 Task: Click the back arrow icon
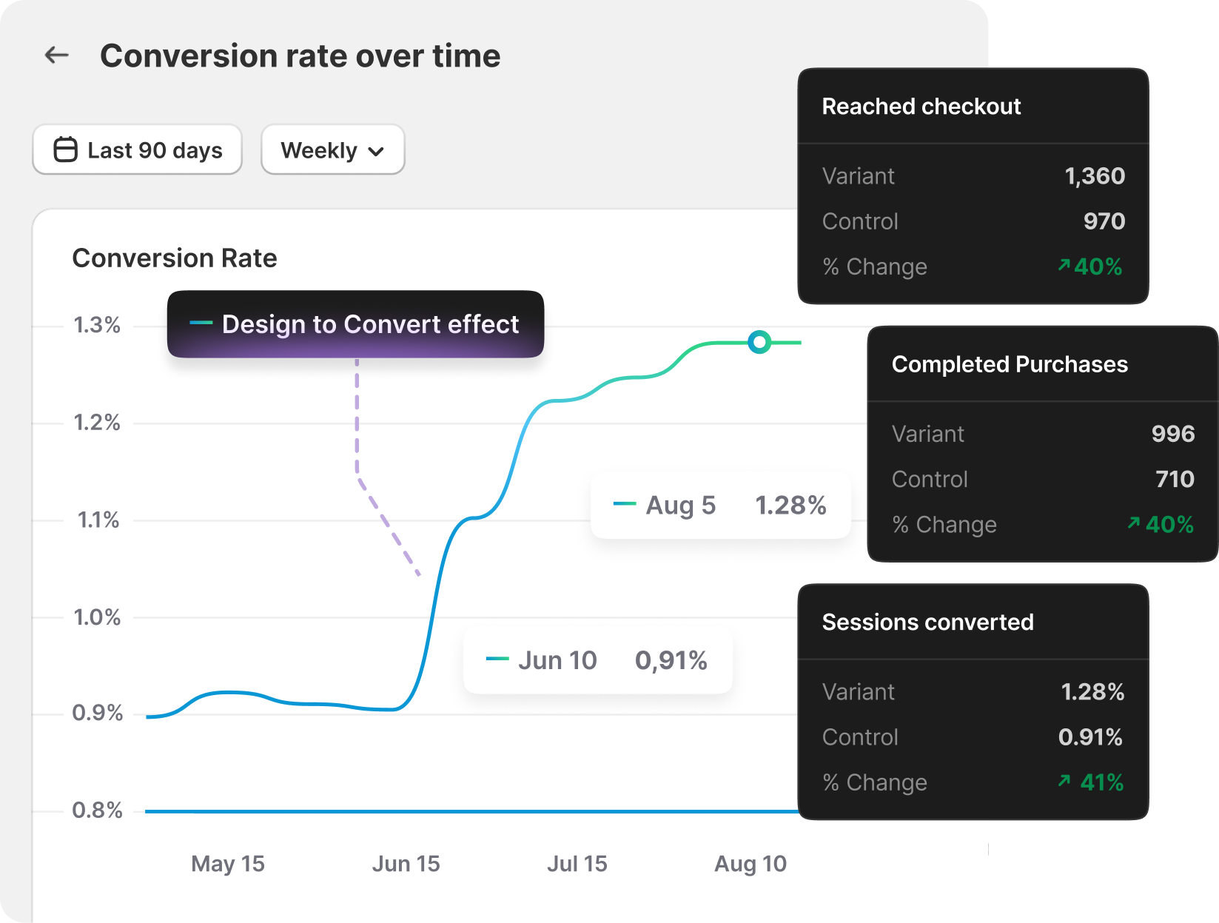(x=57, y=55)
